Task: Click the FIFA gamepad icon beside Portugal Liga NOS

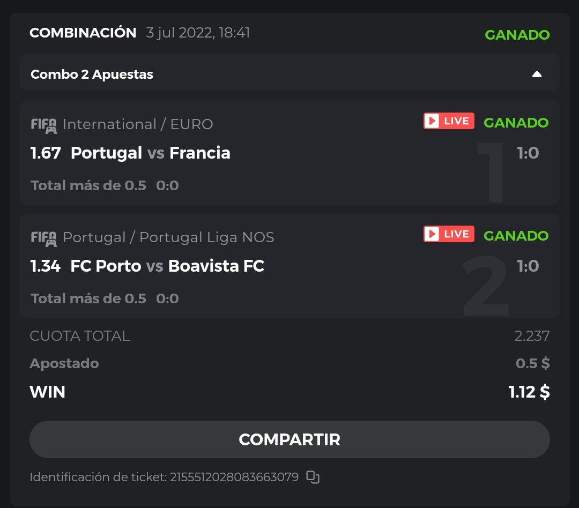Action: pos(43,238)
